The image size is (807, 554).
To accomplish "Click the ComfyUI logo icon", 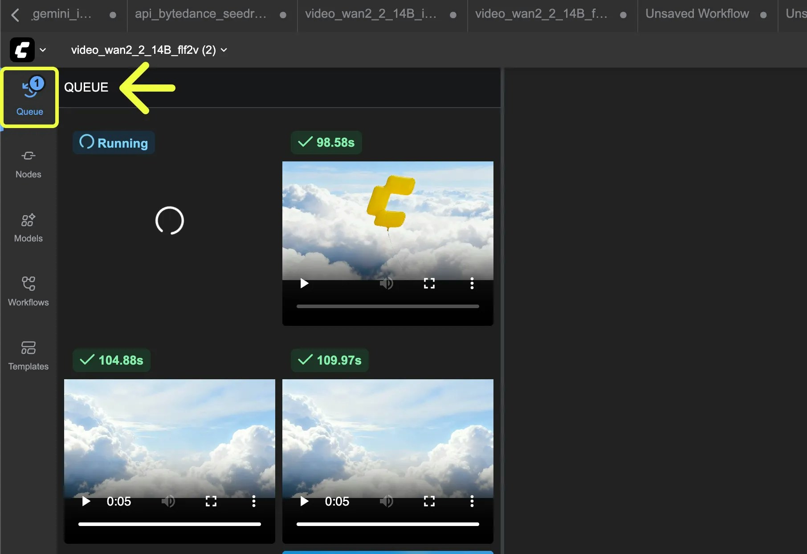I will 22,49.
